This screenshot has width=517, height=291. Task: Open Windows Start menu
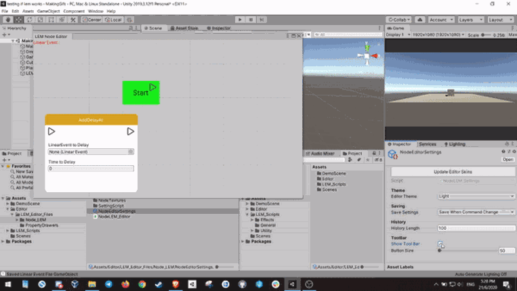click(8, 284)
